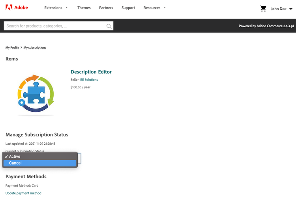Navigate to My Profile breadcrumb

point(12,47)
